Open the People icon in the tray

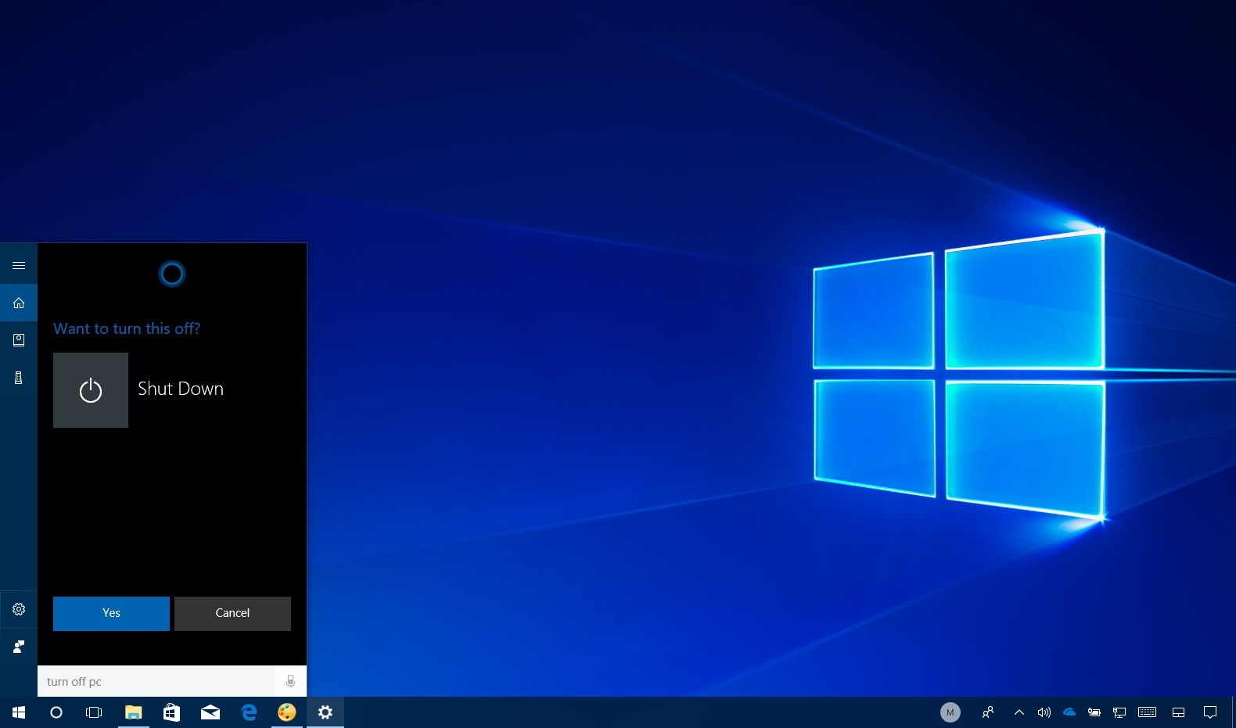pos(988,712)
